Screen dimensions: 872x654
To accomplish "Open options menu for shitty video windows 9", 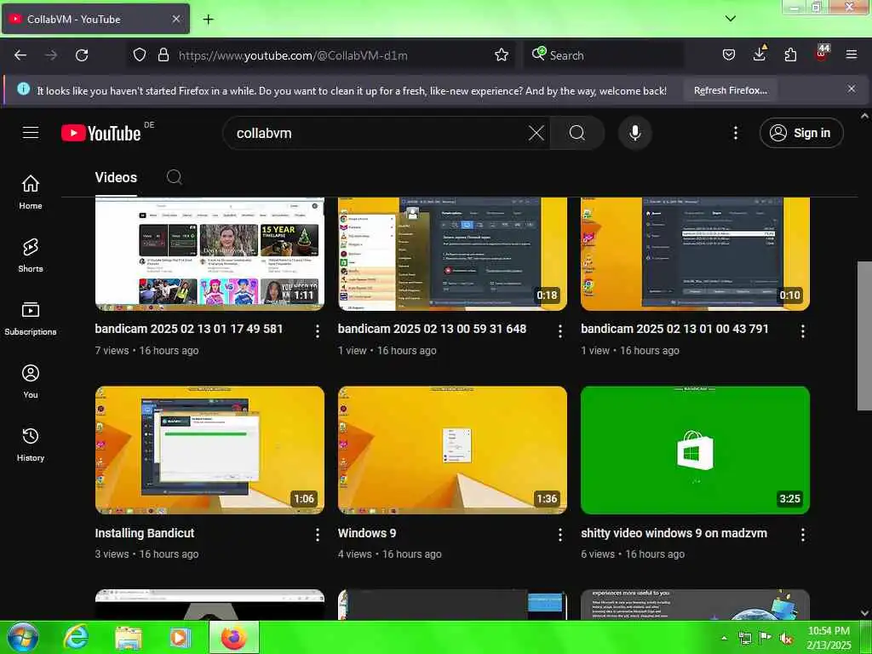I will (802, 535).
